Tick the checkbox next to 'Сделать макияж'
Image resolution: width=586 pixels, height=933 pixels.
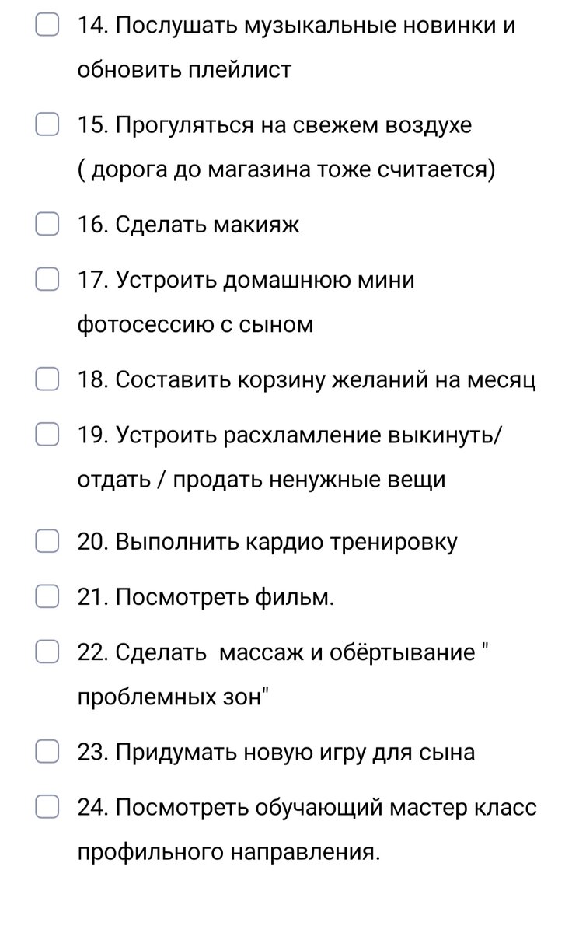[x=47, y=224]
